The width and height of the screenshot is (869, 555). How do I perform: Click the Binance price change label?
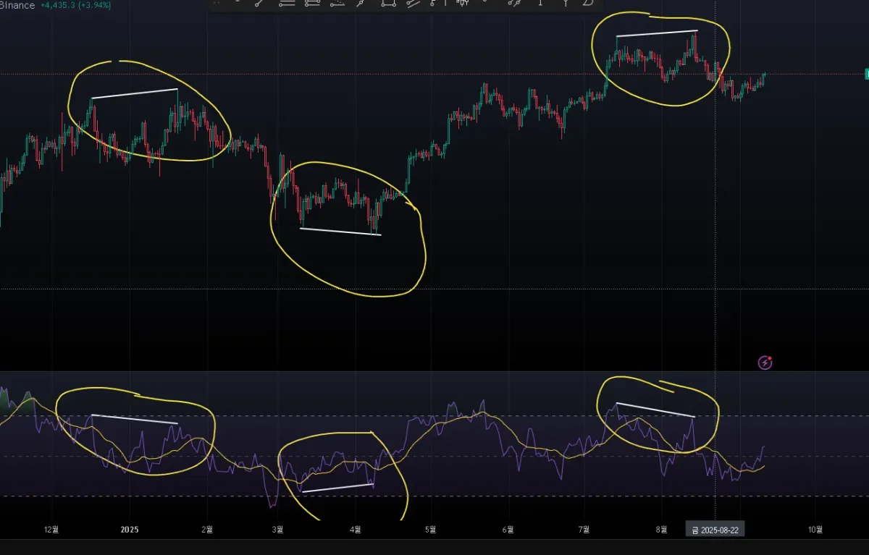click(75, 5)
